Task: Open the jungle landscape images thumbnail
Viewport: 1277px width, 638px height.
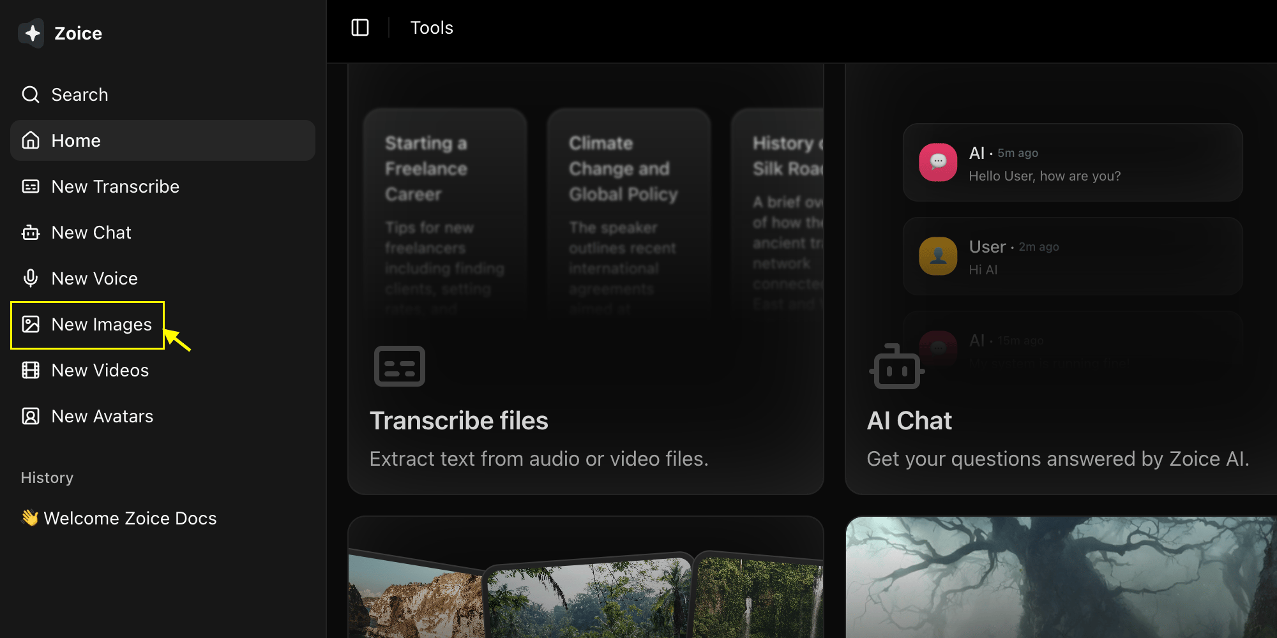Action: (587, 597)
